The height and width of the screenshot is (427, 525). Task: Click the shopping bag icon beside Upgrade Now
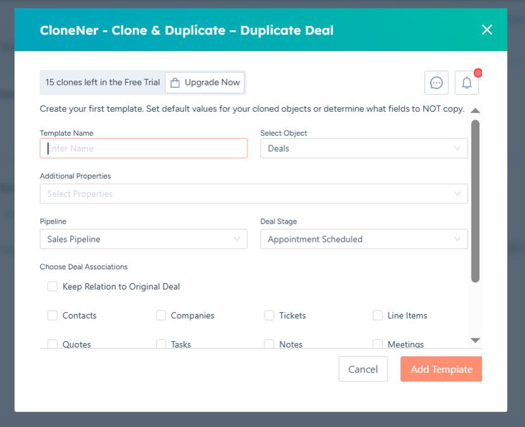[175, 83]
